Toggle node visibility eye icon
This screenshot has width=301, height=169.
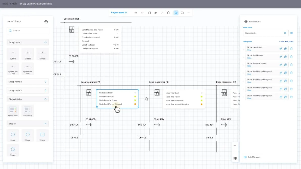291,33
